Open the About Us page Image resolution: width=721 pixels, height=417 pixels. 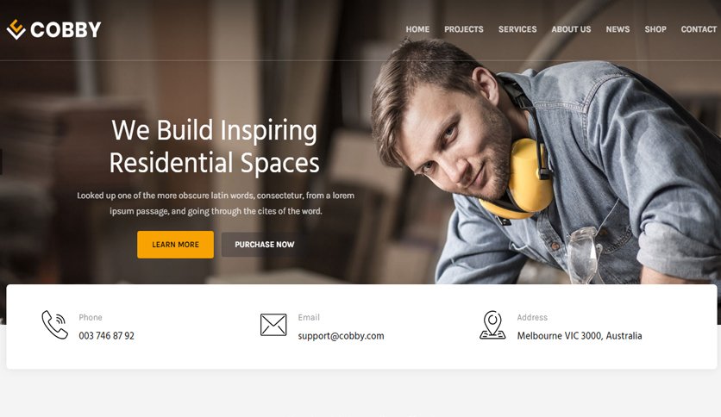571,29
